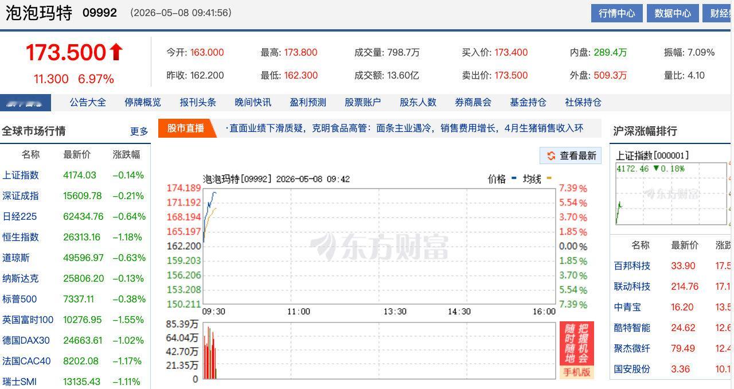This screenshot has width=734, height=389.
Task: Open the 停牌概览 tab
Action: pyautogui.click(x=143, y=102)
